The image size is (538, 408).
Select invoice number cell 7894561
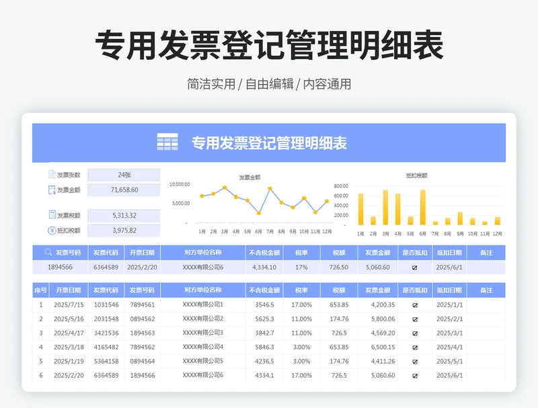click(142, 304)
